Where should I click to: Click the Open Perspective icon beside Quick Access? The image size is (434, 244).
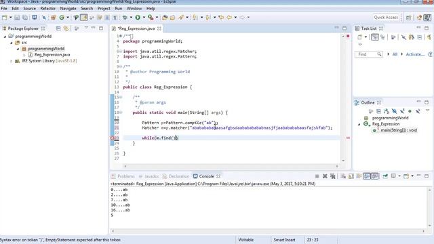click(408, 18)
